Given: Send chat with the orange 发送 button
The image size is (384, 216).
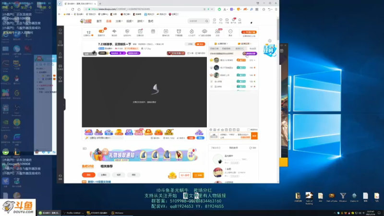Looking at the screenshot, I should 254,136.
